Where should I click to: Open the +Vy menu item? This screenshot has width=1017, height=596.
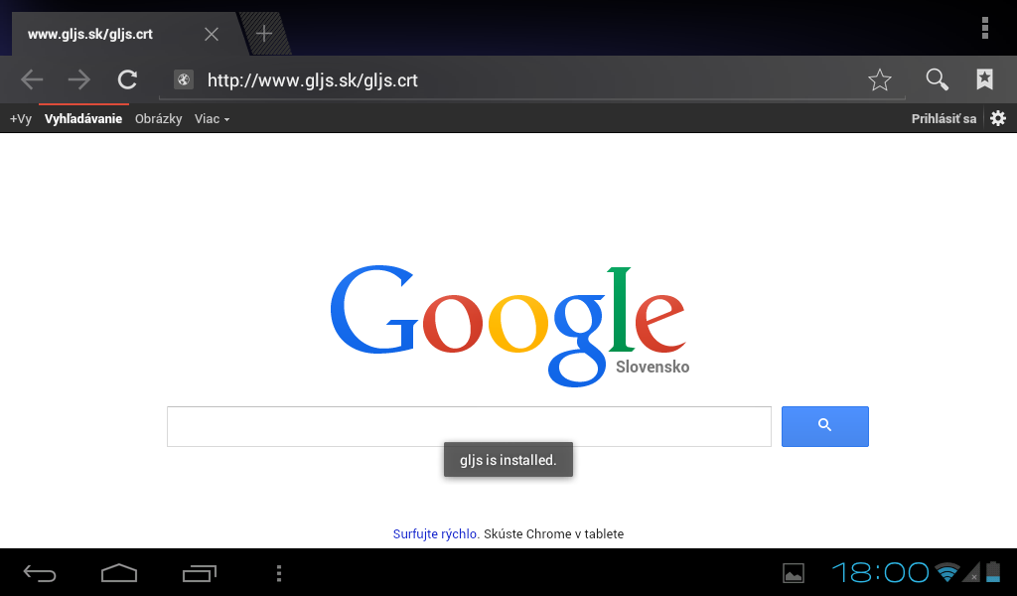pyautogui.click(x=21, y=118)
